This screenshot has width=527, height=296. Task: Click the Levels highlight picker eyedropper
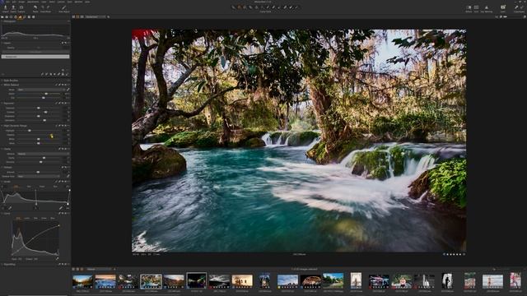pos(61,208)
